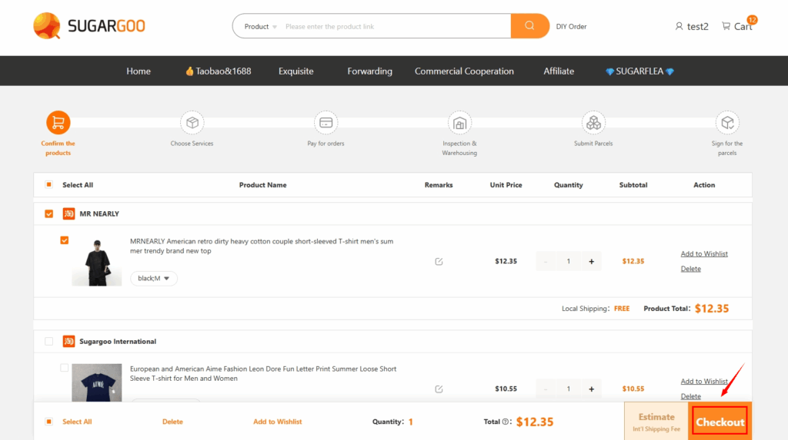Open the MRNEARLY black T-shirt thumbnail
The image size is (788, 440).
point(96,261)
